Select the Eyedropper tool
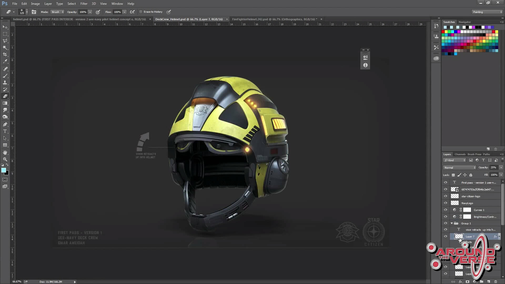The width and height of the screenshot is (505, 284). [5, 61]
